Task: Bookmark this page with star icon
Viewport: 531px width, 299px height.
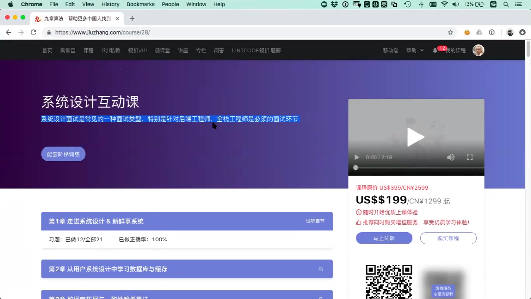Action: tap(451, 32)
